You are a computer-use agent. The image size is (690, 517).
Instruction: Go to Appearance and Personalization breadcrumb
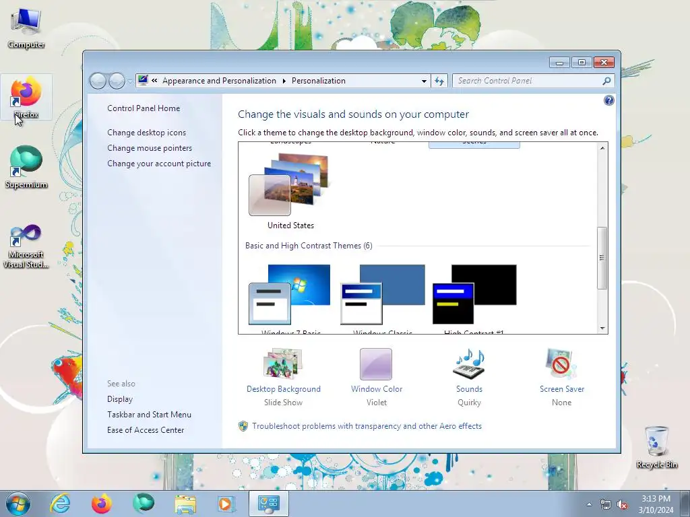pyautogui.click(x=219, y=81)
